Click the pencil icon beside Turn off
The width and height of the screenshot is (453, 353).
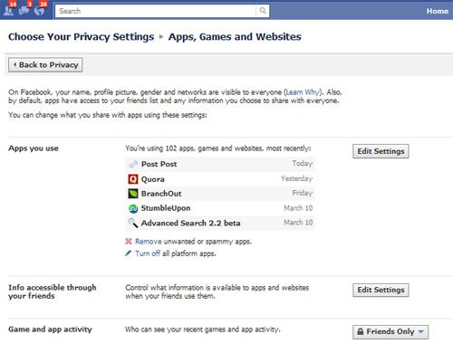point(129,253)
